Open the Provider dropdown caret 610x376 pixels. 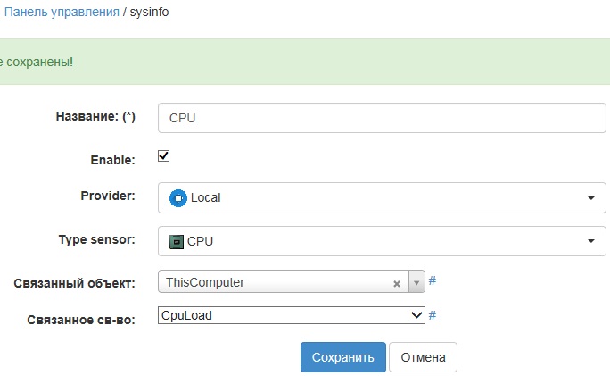coord(590,198)
